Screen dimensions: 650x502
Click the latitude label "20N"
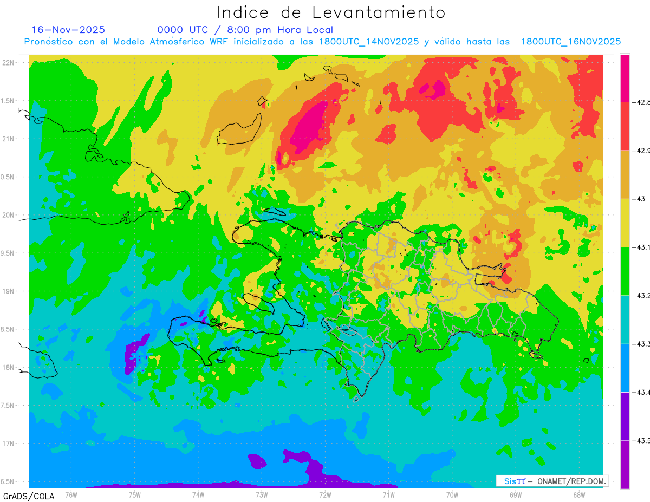[x=8, y=215]
